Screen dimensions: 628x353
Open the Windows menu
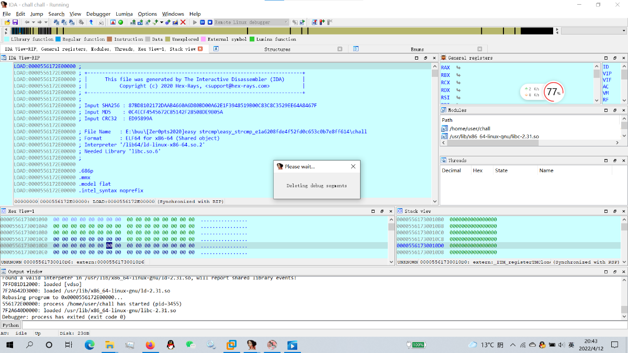click(173, 14)
